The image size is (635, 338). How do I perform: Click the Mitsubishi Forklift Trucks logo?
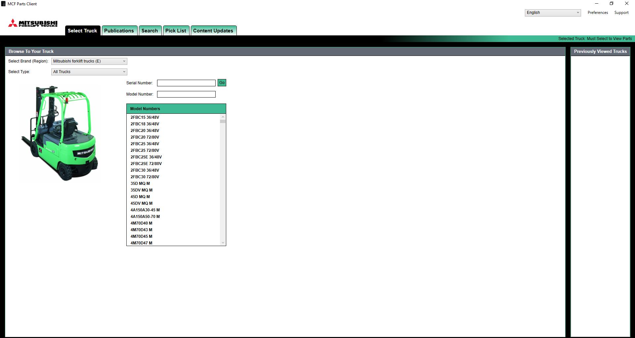(33, 23)
